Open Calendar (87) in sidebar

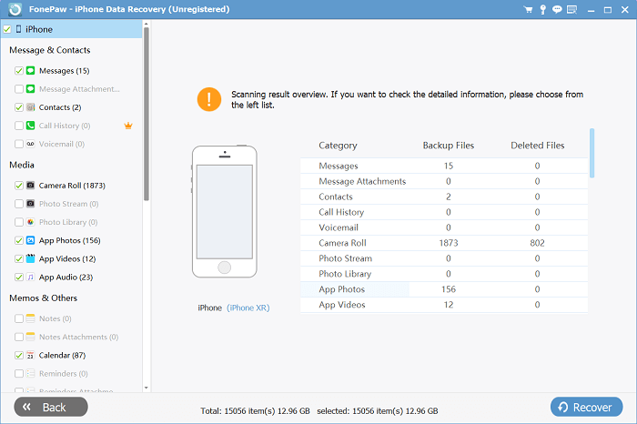click(62, 356)
